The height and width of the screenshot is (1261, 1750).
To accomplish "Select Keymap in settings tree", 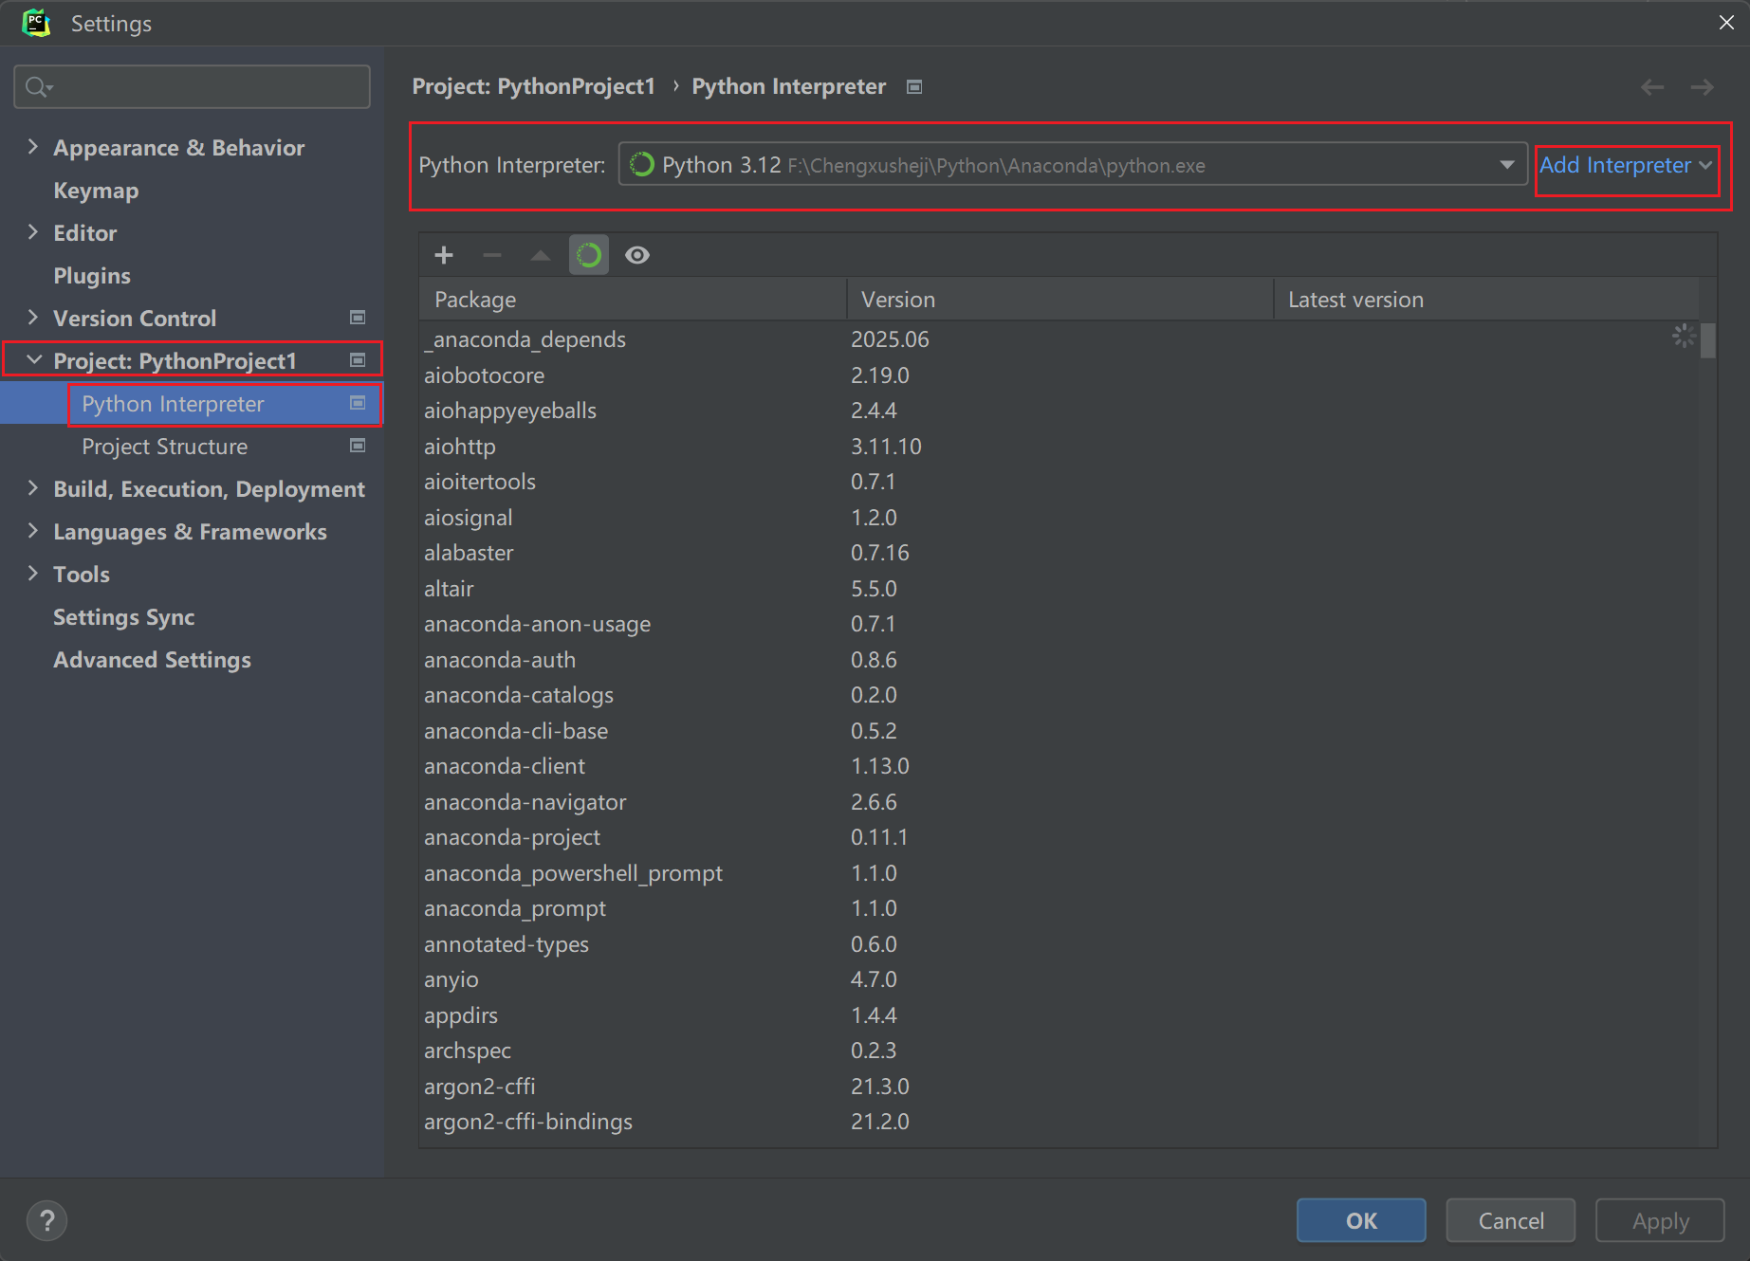I will coord(96,191).
